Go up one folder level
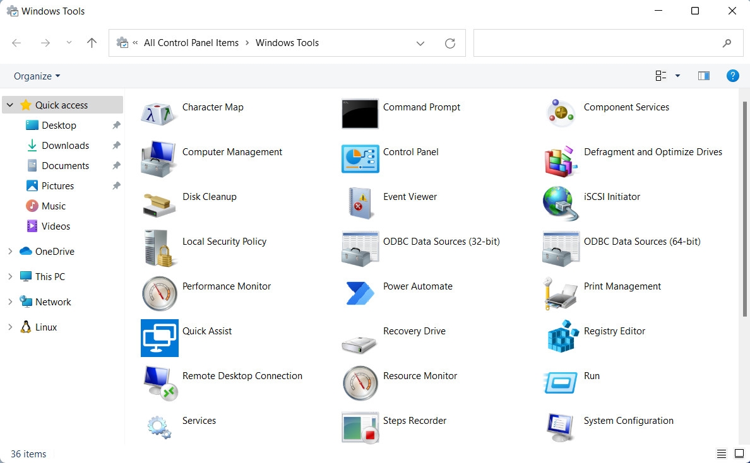750x463 pixels. [92, 43]
